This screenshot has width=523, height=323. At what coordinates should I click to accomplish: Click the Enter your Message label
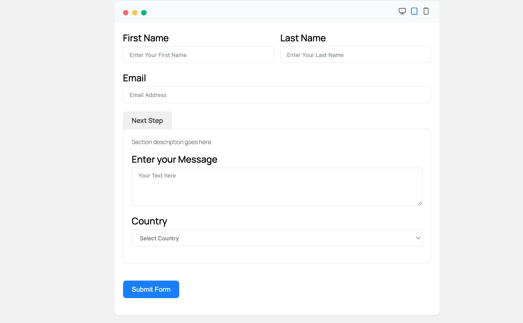click(174, 160)
